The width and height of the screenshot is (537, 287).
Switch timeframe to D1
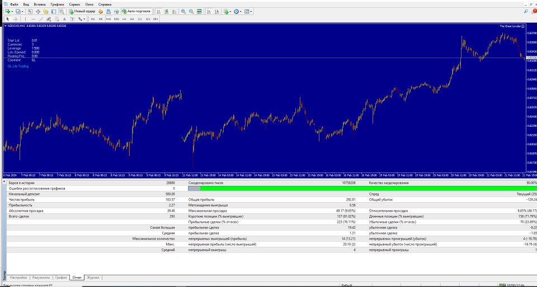click(x=140, y=19)
